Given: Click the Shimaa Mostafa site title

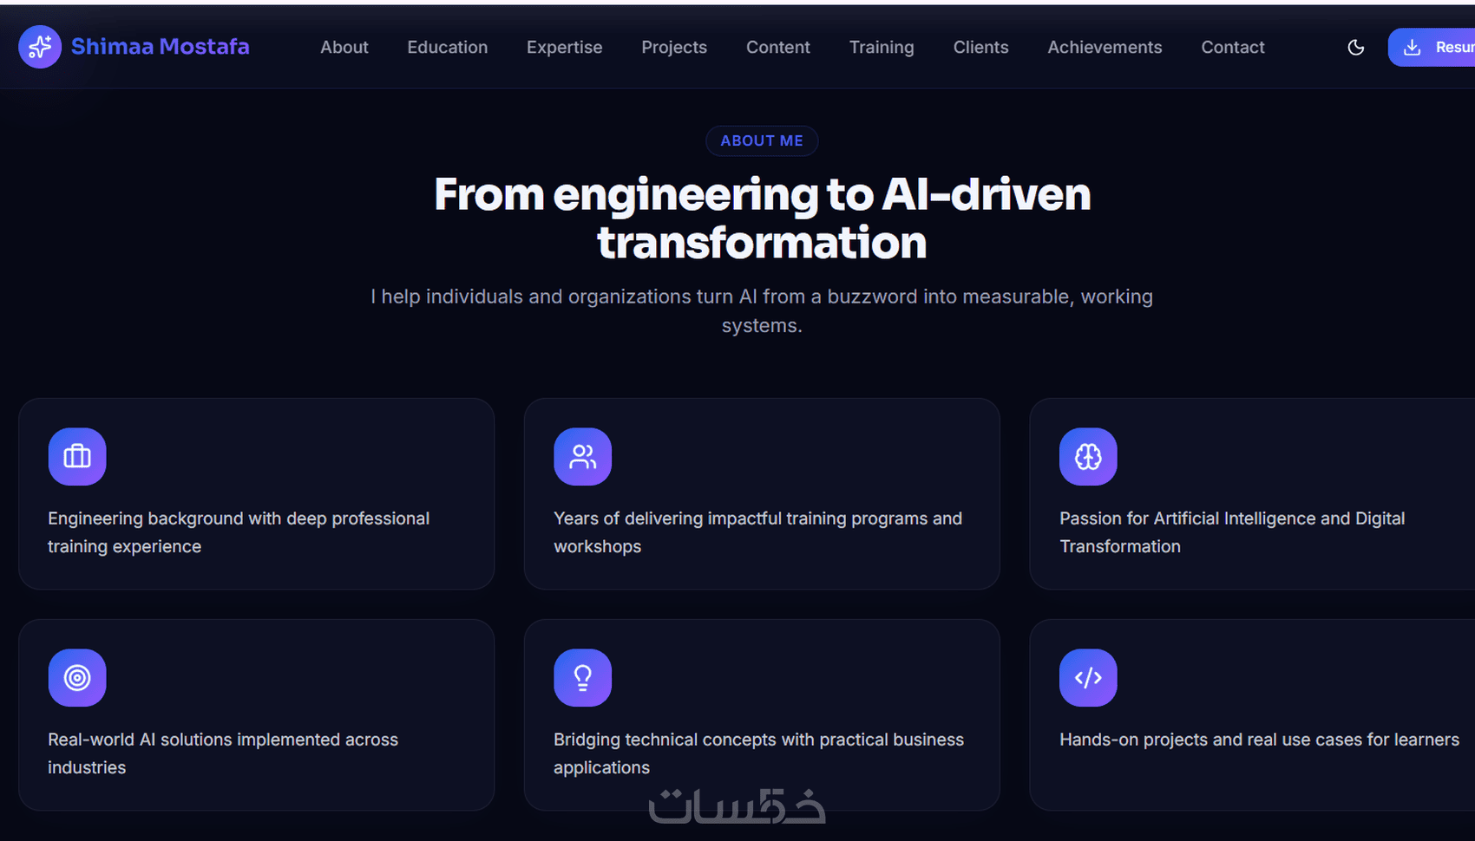Looking at the screenshot, I should 161,47.
